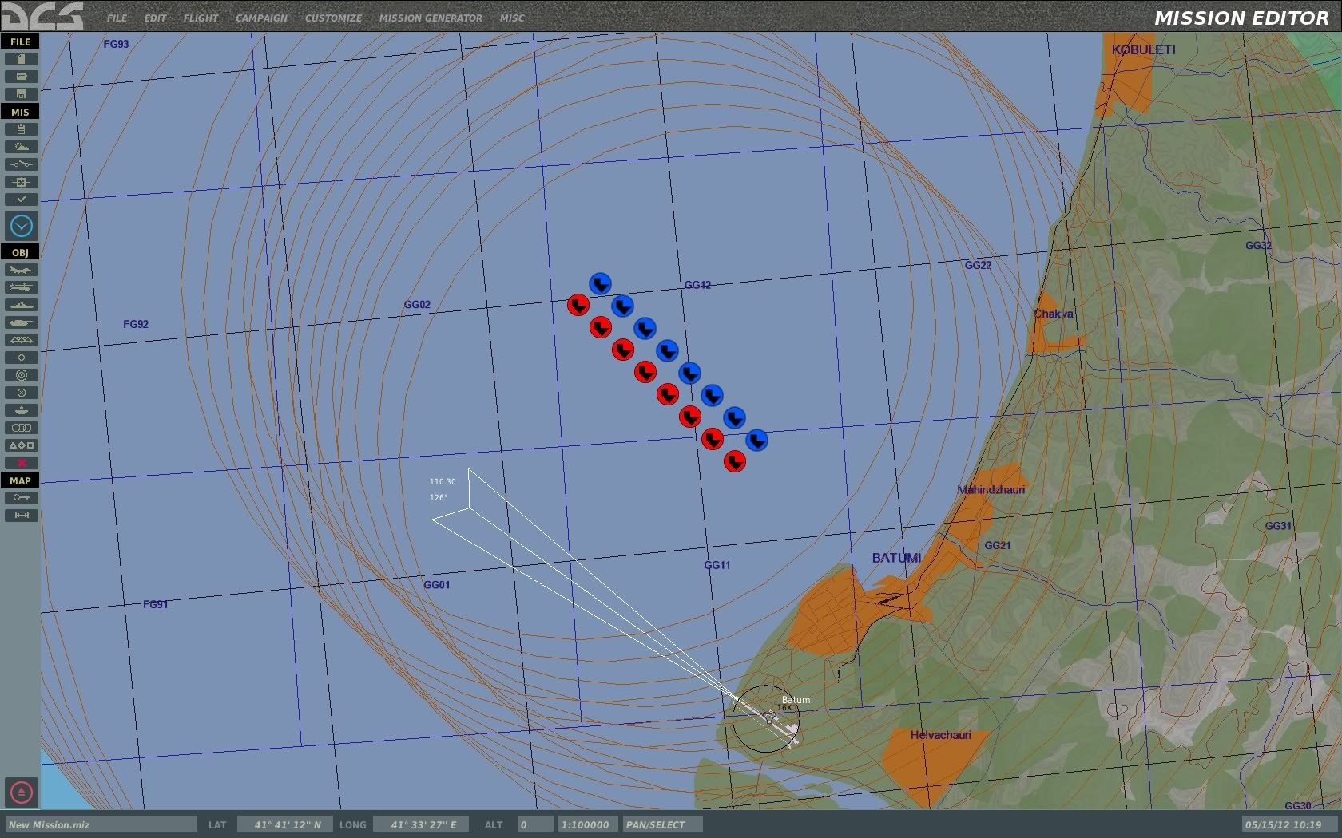Click the 1:100000 map scale field
This screenshot has width=1342, height=838.
(x=586, y=824)
